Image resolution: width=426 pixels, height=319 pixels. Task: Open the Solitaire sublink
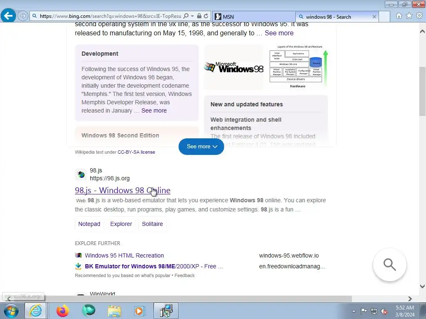pos(152,224)
